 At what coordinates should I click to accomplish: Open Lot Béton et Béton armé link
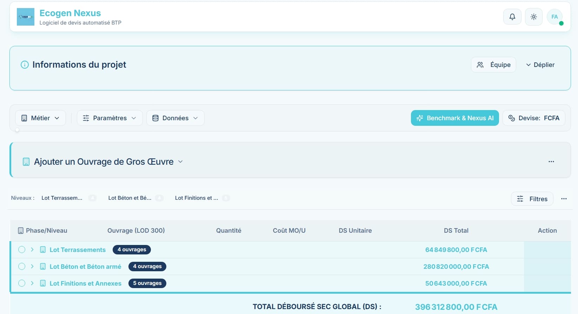coord(85,267)
